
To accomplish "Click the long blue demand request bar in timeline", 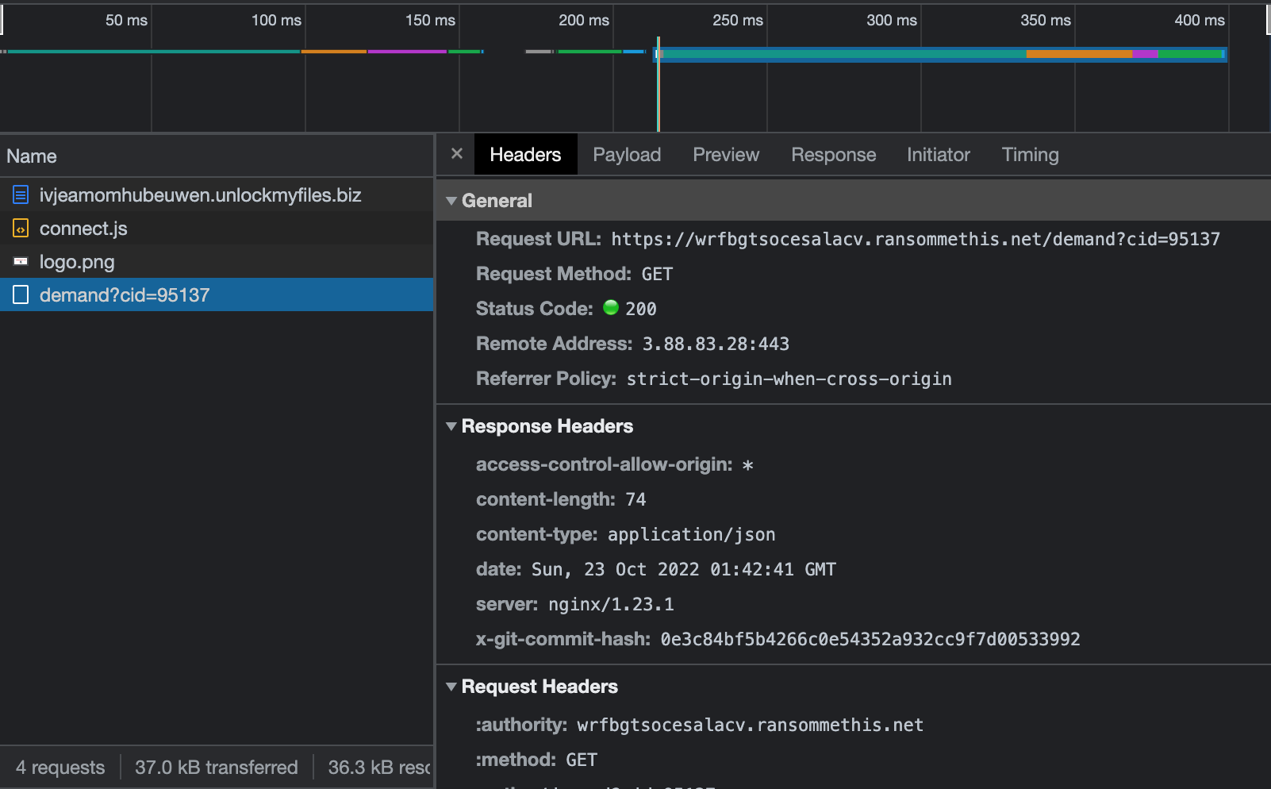I will tap(940, 54).
